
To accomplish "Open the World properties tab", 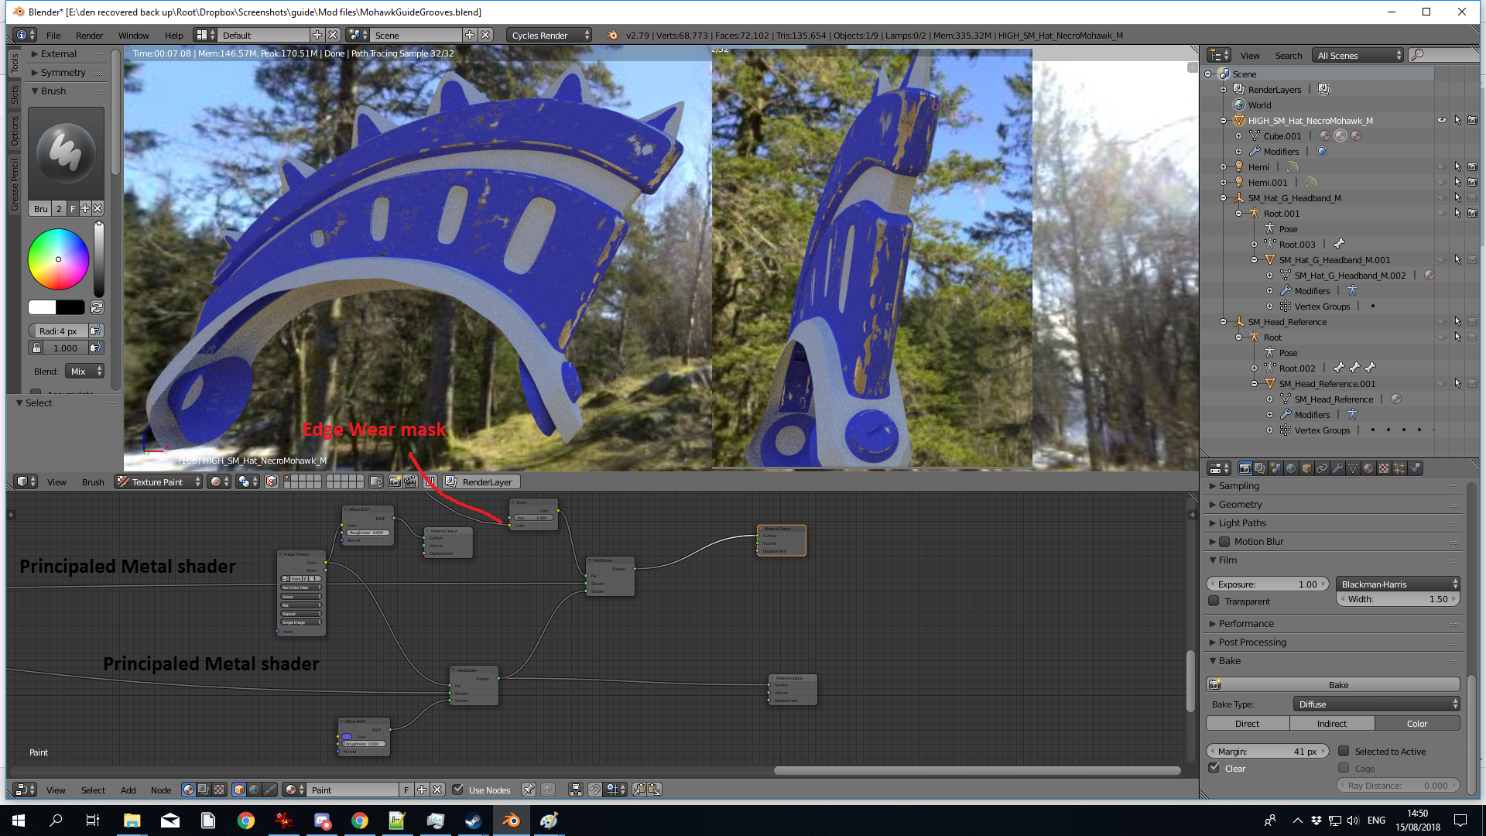I will tap(1291, 468).
